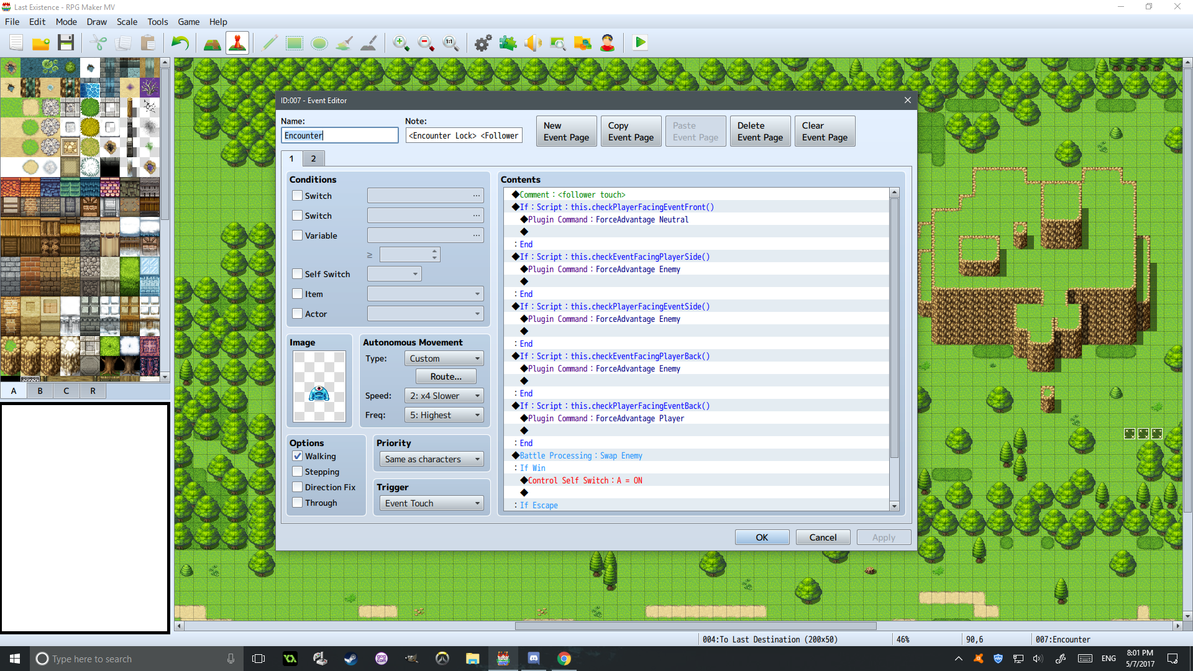Select the Event tool icon in toolbar
Screen dimensions: 1193x671
click(x=239, y=43)
